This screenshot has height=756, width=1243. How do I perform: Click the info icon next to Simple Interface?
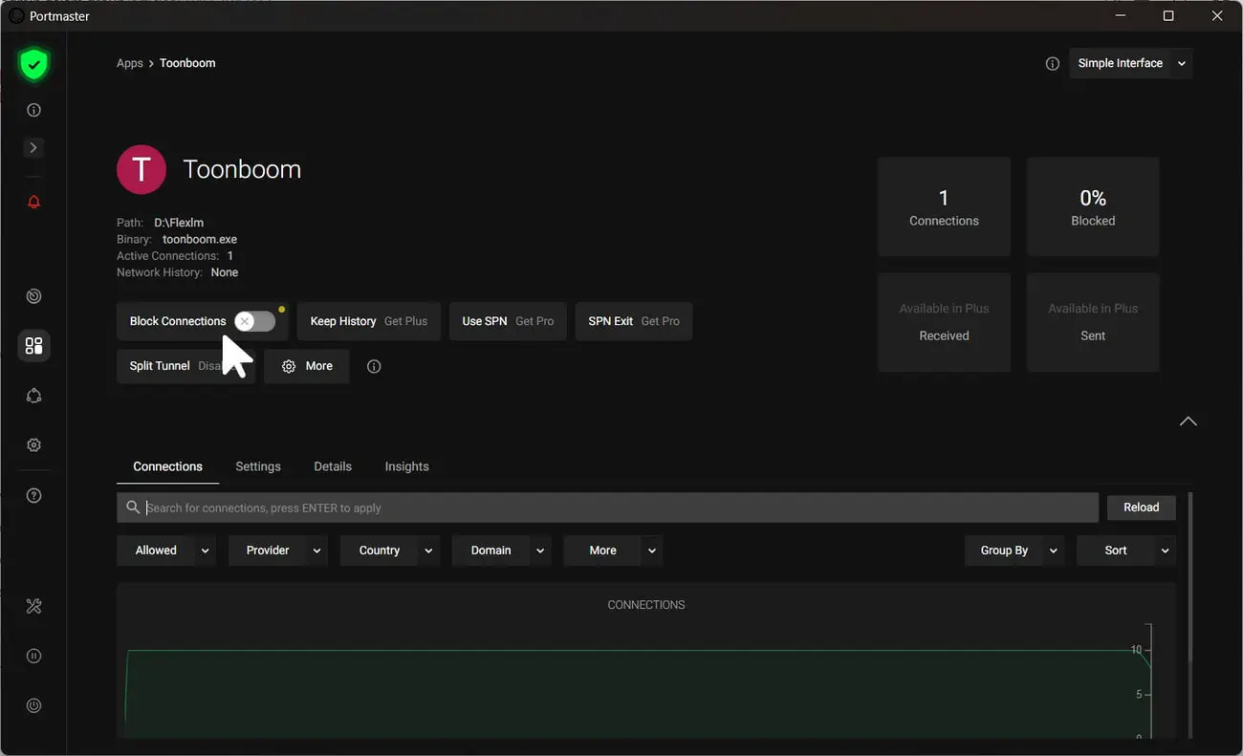(1053, 63)
